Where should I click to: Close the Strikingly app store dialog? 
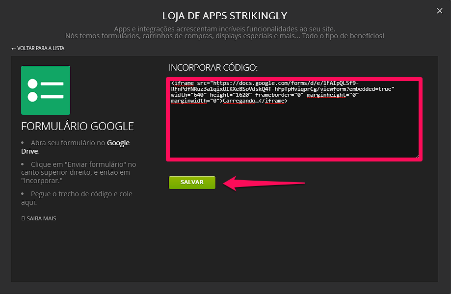[x=440, y=11]
